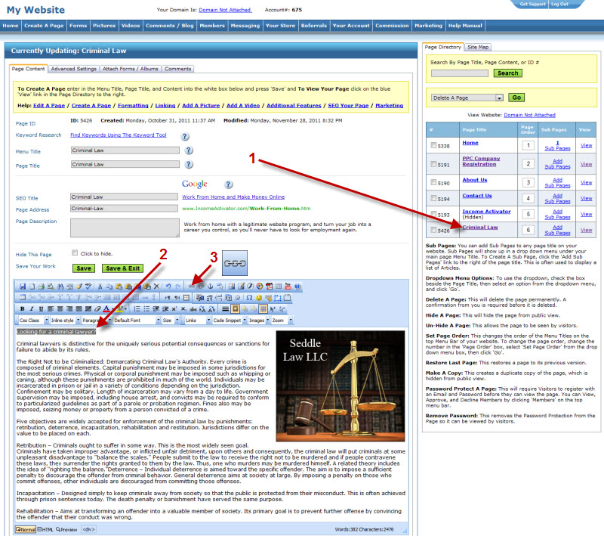The image size is (604, 536).
Task: Switch to the Site Map tab
Action: point(478,47)
